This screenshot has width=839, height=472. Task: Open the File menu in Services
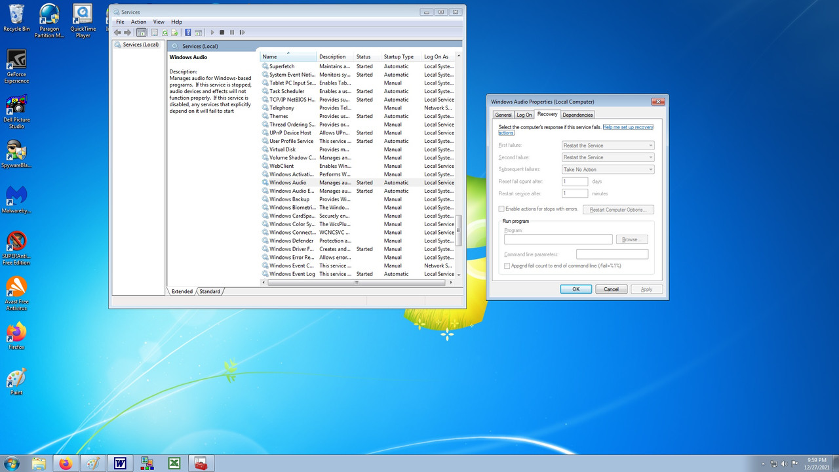tap(120, 22)
